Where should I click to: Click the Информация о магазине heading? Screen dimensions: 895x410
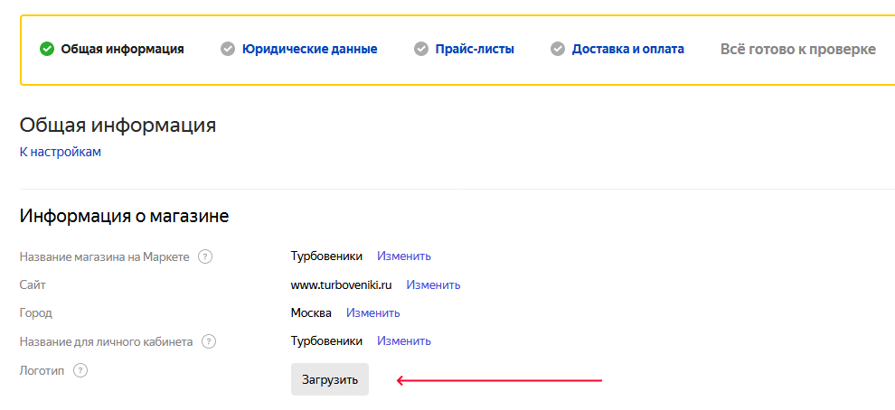(125, 216)
